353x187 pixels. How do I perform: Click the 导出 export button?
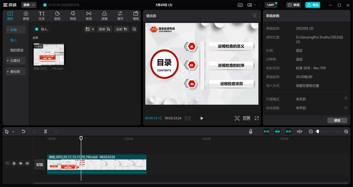312,5
